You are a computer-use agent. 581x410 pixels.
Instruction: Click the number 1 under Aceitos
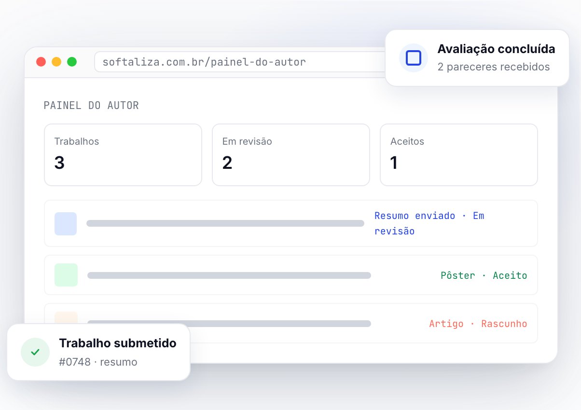[394, 163]
